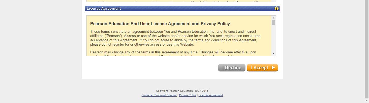Open the Customer Technical Support link
This screenshot has height=103, width=369.
(159, 95)
